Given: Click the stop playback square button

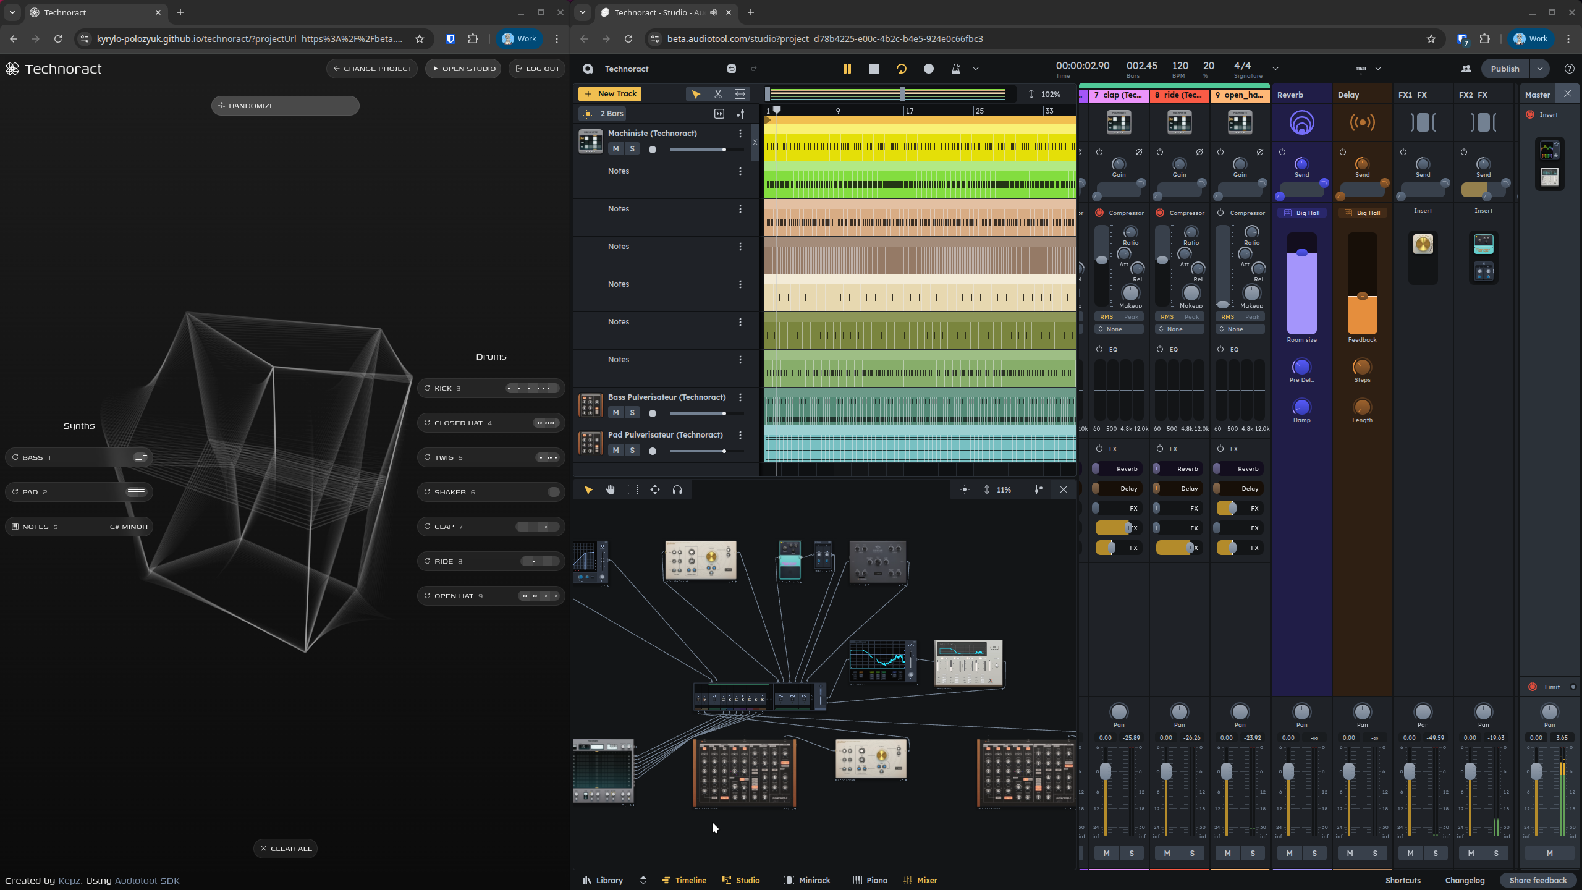Looking at the screenshot, I should pyautogui.click(x=874, y=69).
